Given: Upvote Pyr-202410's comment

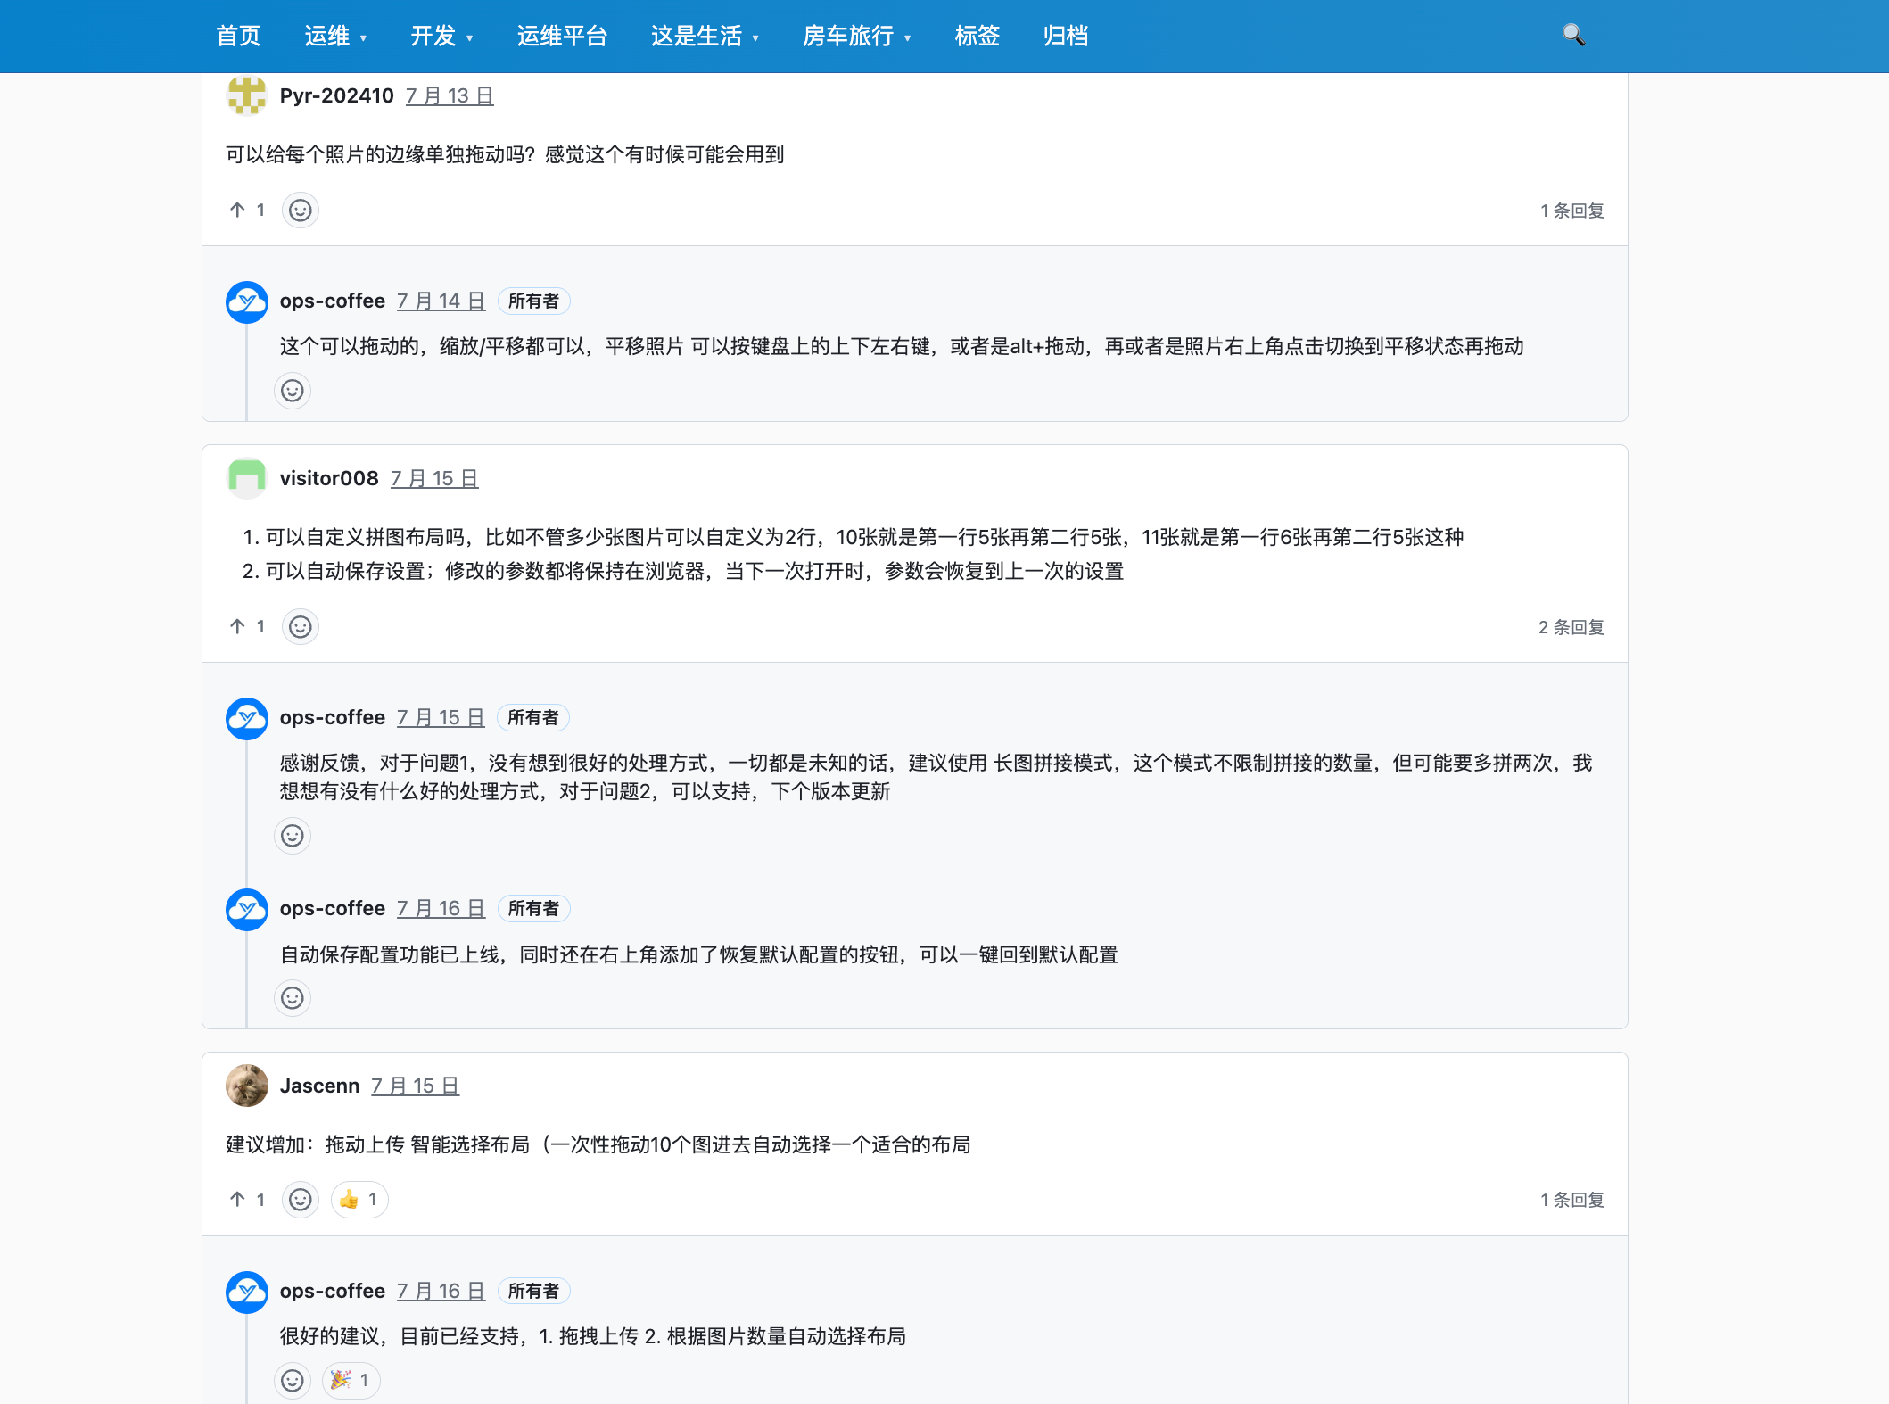Looking at the screenshot, I should (238, 211).
